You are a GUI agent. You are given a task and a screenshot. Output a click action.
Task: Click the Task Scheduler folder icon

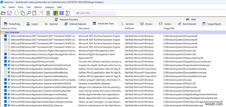[x=2, y=32]
